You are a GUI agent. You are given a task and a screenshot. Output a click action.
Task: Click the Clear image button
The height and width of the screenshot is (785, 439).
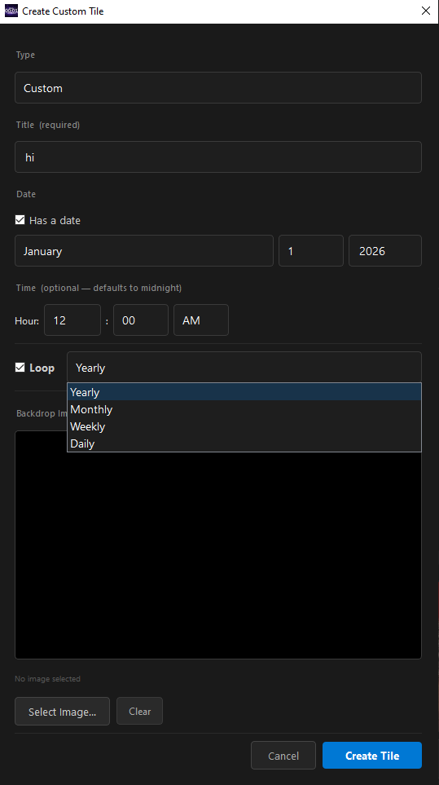[139, 711]
